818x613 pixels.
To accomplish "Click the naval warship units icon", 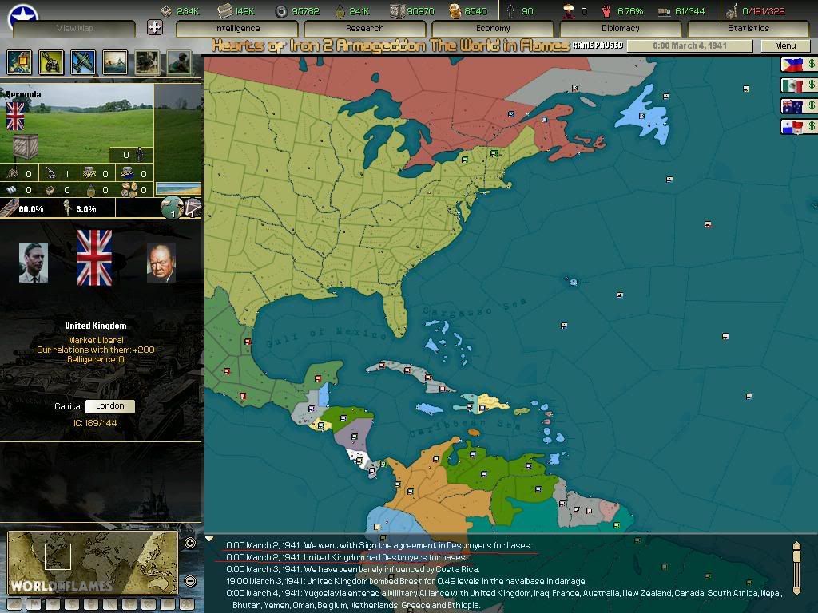I will [115, 61].
